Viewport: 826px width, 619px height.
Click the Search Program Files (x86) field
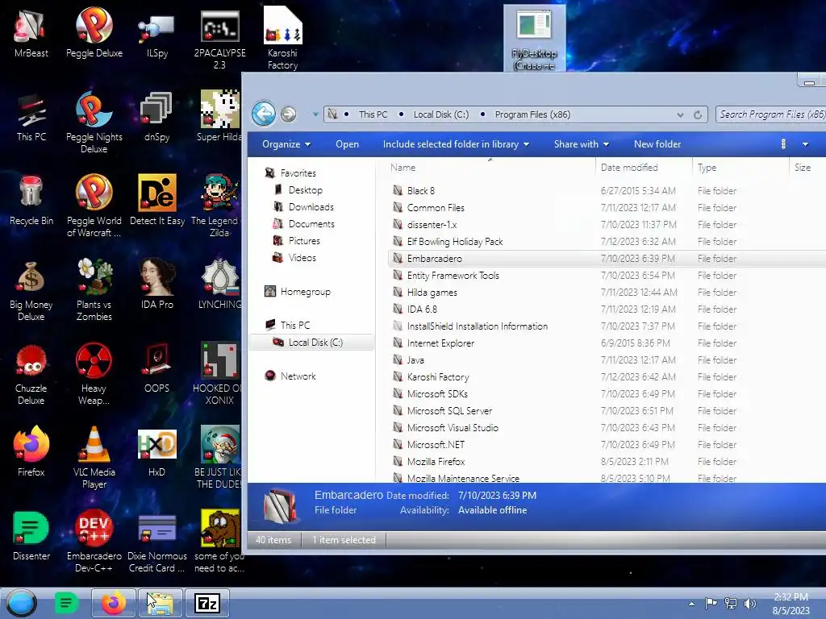(x=770, y=114)
